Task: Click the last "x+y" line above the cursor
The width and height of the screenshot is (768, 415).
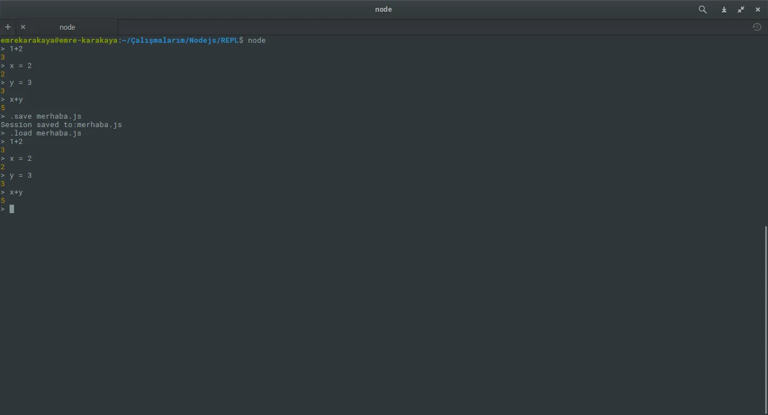Action: point(16,192)
